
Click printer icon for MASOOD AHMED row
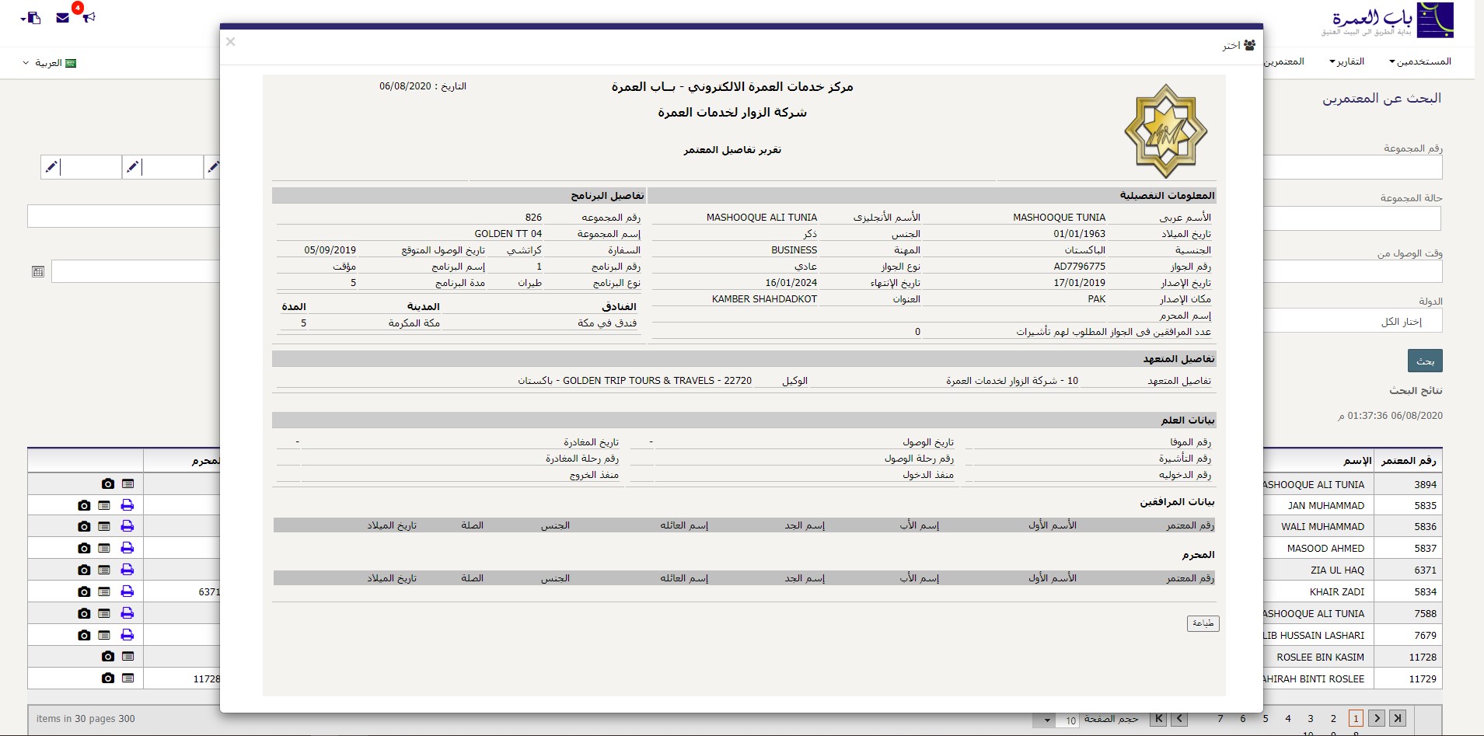click(x=127, y=548)
